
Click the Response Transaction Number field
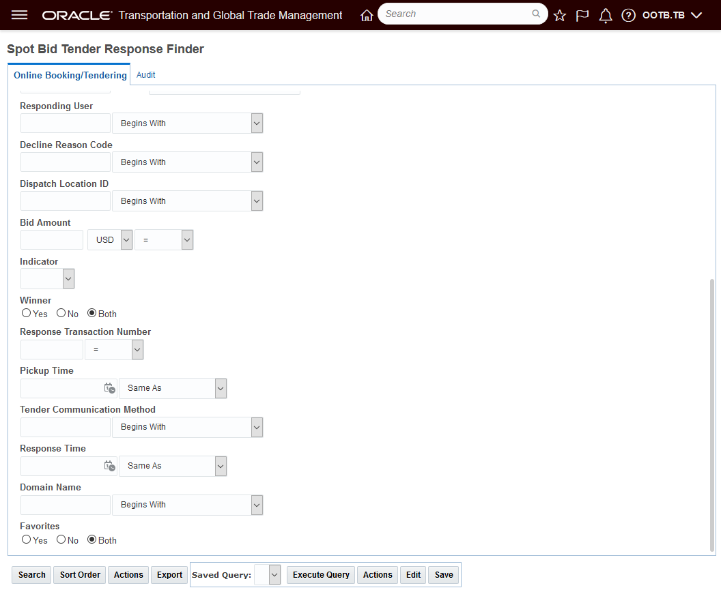pos(52,350)
